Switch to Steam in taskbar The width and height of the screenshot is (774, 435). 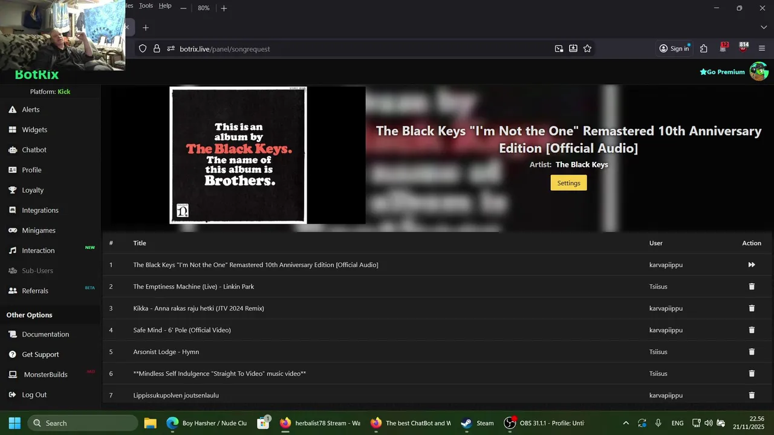pos(478,423)
